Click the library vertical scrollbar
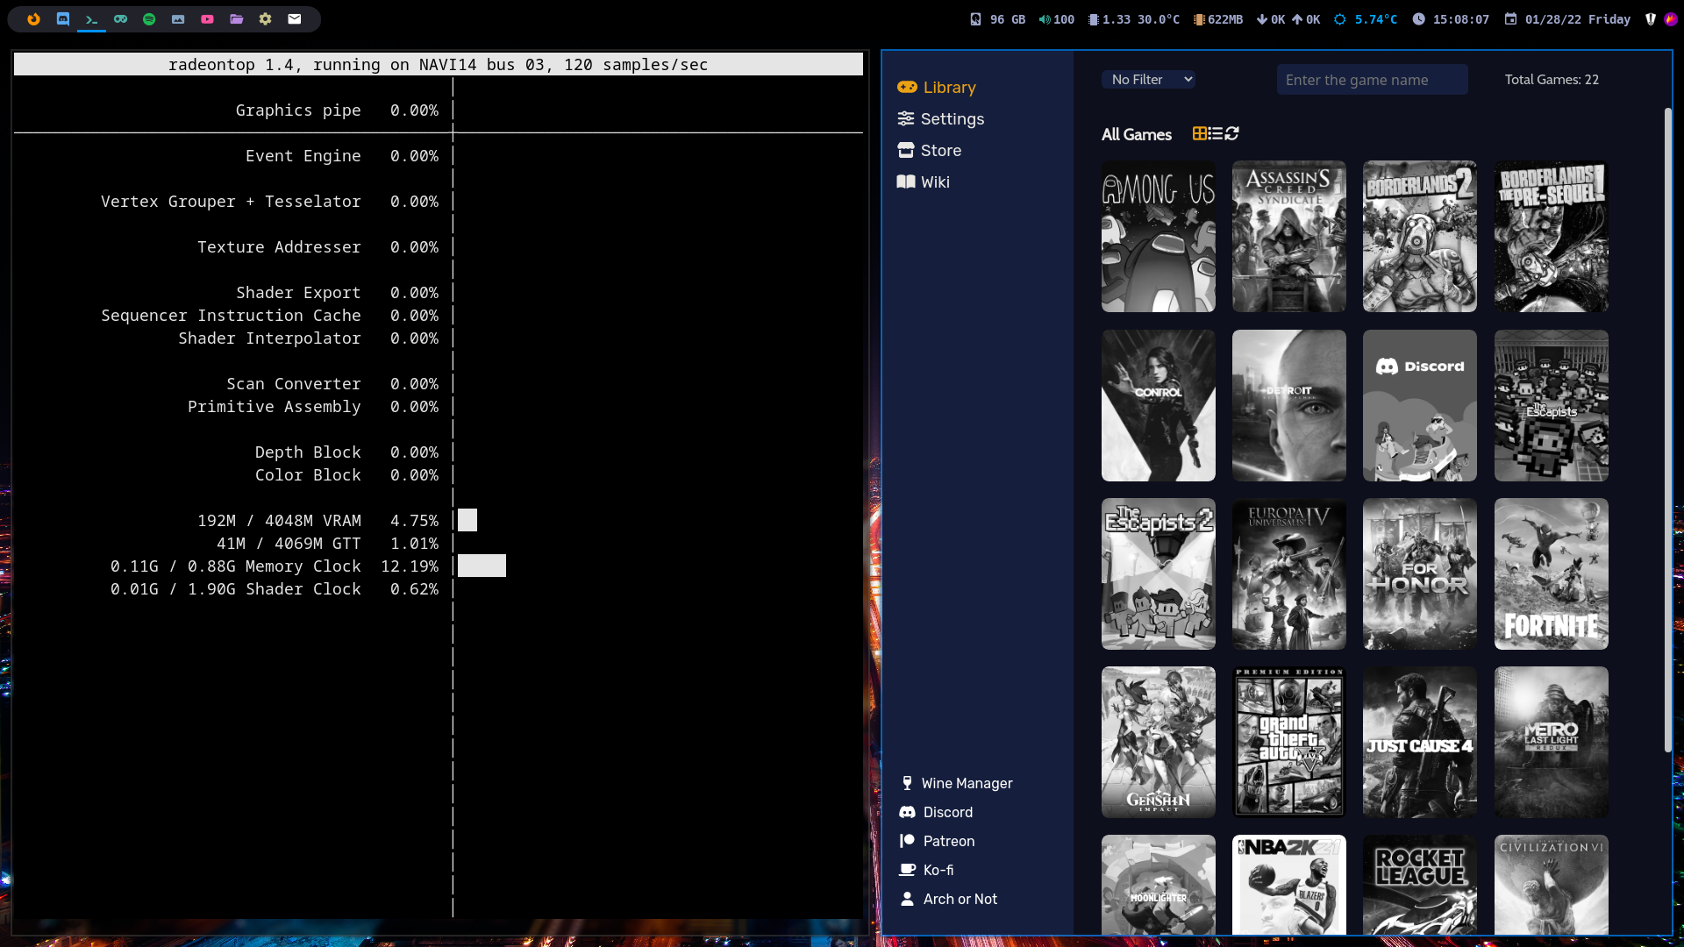 click(x=1667, y=430)
